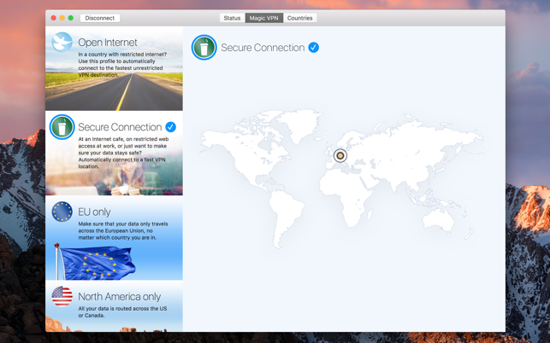
Task: Click the blue checkmark beside sidebar Secure Connection
Action: tap(171, 127)
